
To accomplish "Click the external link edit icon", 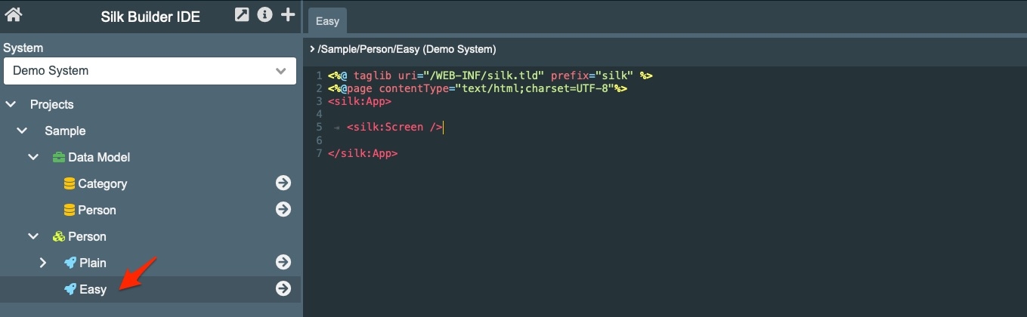I will click(242, 15).
